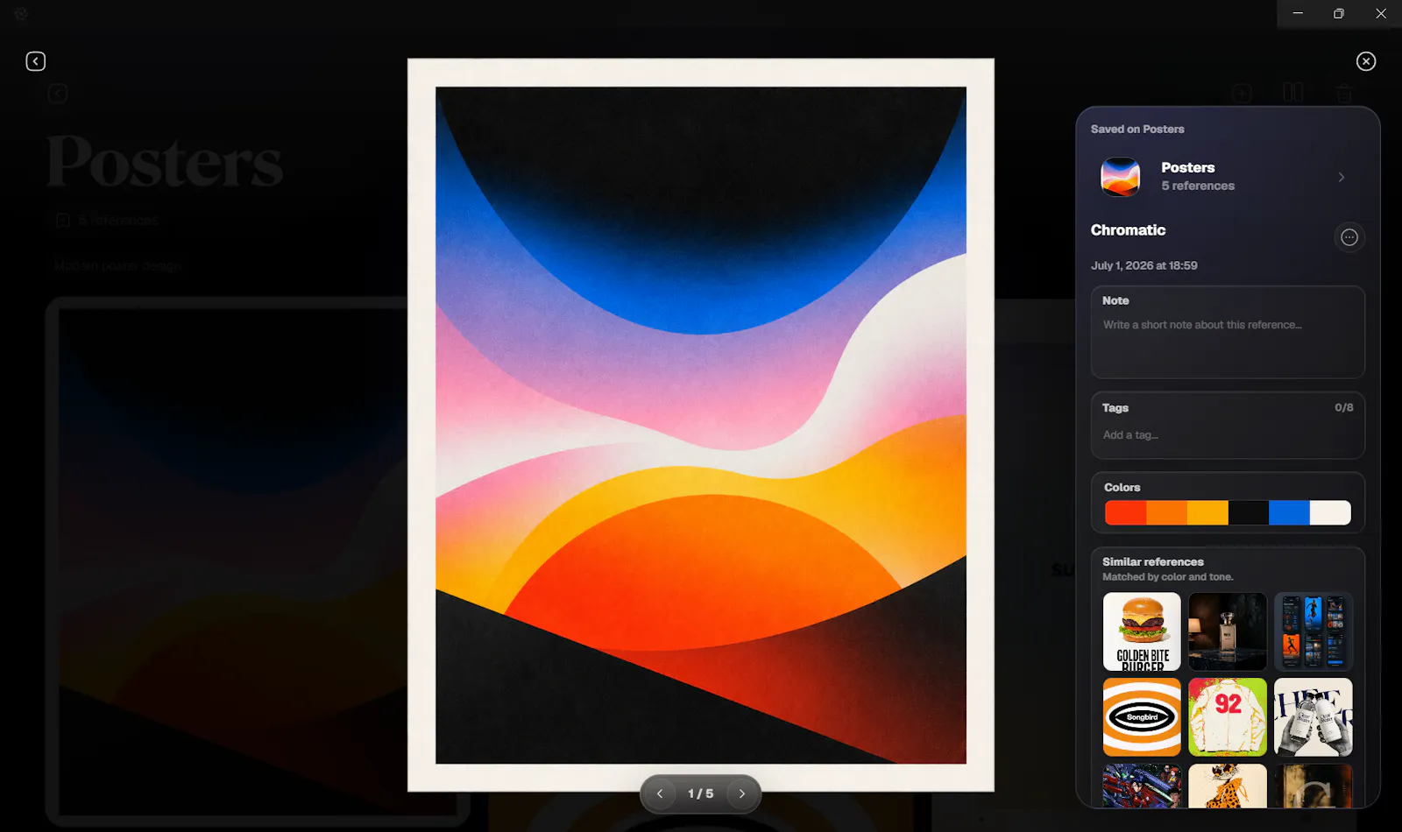Click the dimmed add icon in background toolbar
This screenshot has height=832, width=1402.
[1242, 93]
